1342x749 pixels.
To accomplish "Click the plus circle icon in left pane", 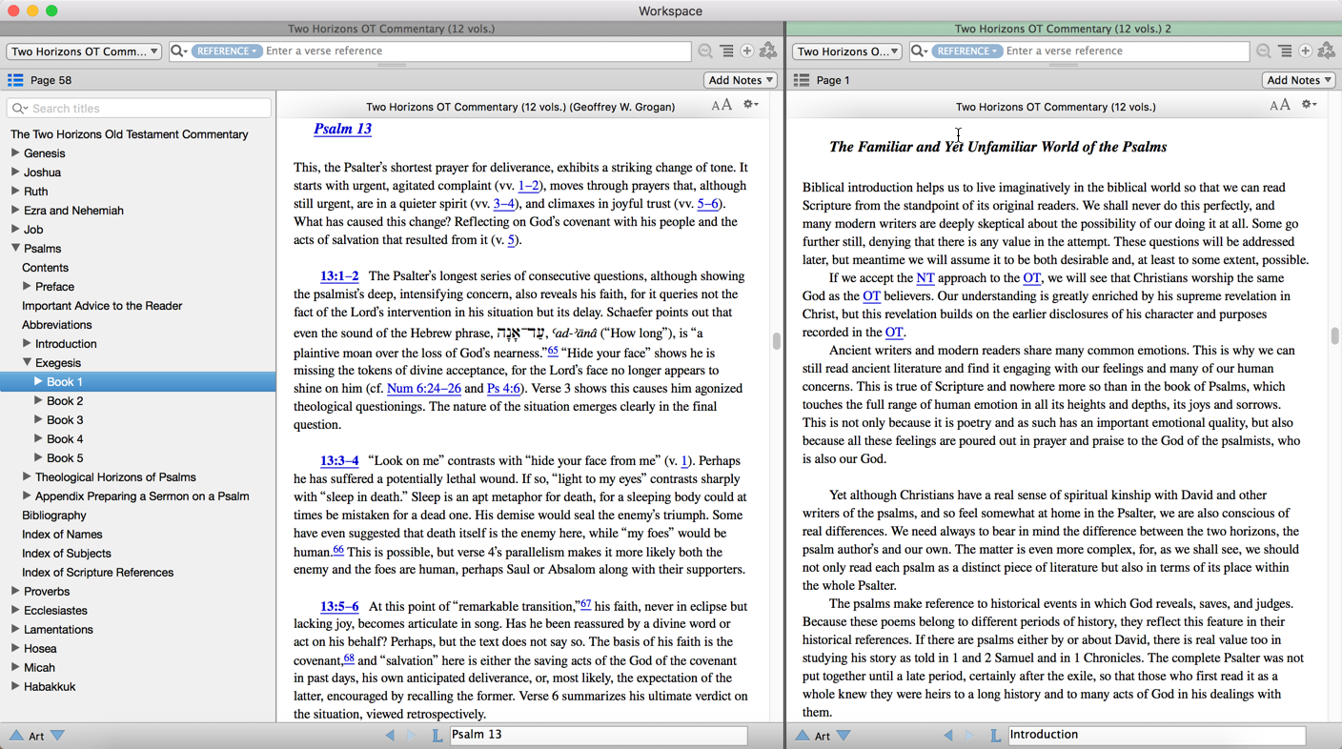I will coord(747,51).
